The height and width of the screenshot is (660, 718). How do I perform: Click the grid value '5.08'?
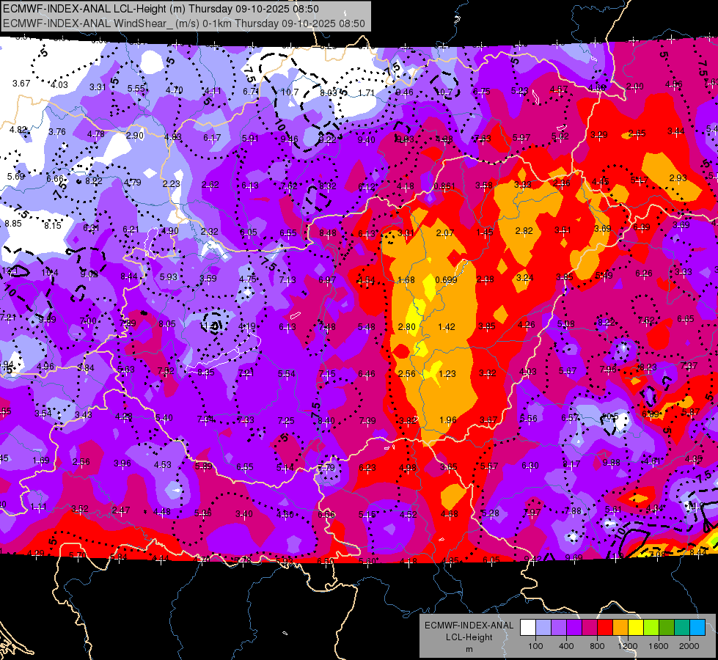566,324
